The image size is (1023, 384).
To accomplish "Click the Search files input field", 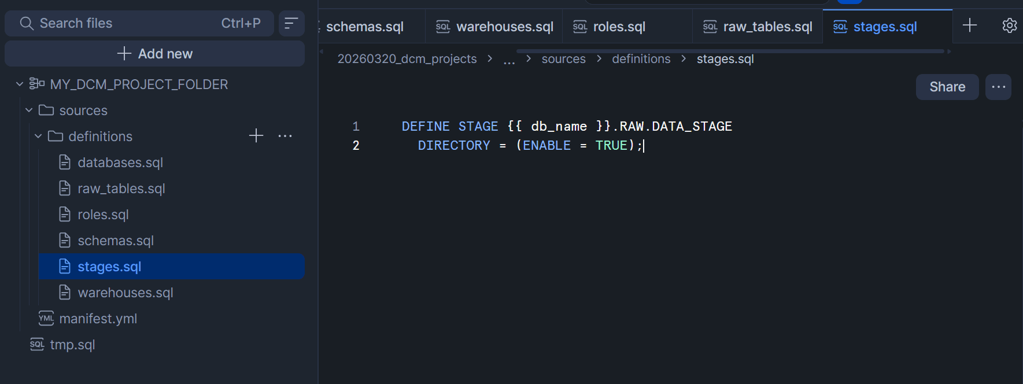I will pyautogui.click(x=127, y=23).
